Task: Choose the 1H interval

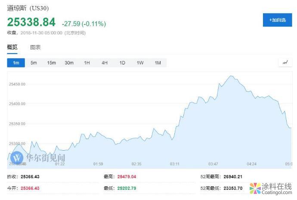Action: [87, 63]
